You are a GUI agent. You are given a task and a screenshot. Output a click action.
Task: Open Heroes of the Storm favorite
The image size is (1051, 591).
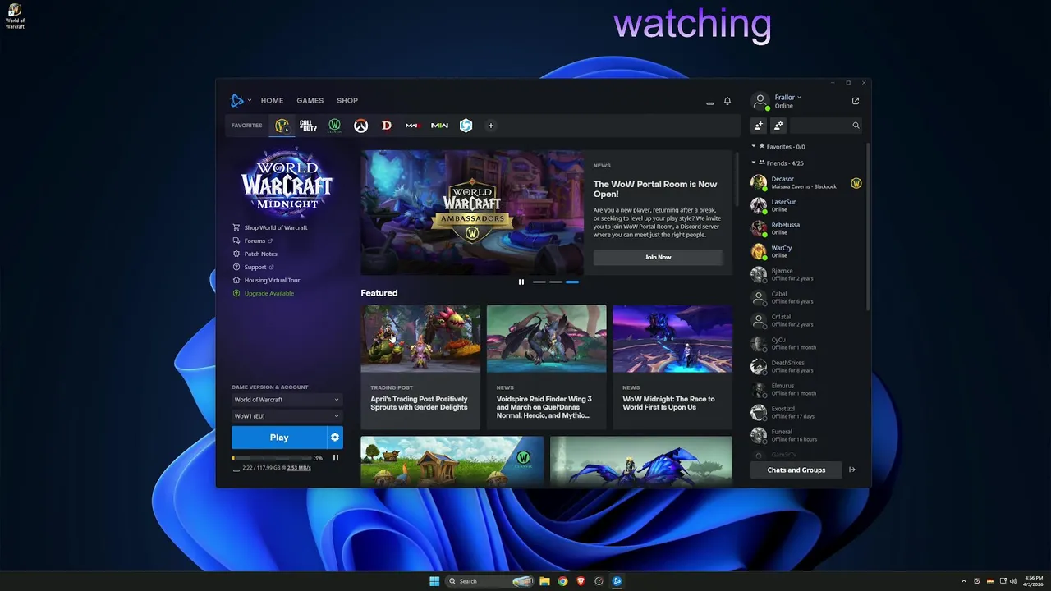click(466, 126)
